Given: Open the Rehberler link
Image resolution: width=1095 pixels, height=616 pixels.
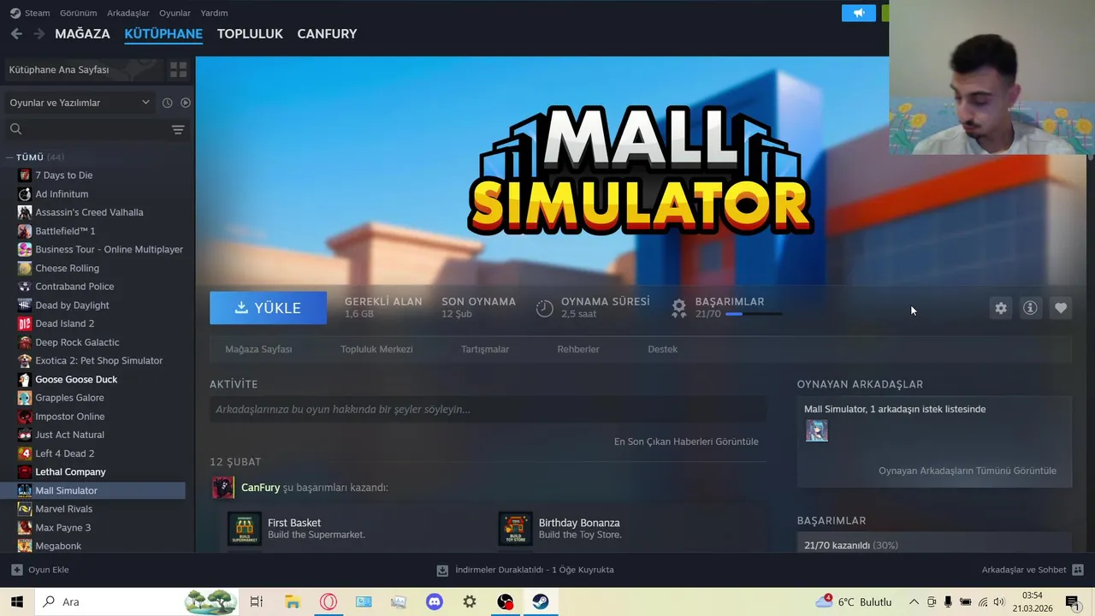Looking at the screenshot, I should [x=578, y=349].
